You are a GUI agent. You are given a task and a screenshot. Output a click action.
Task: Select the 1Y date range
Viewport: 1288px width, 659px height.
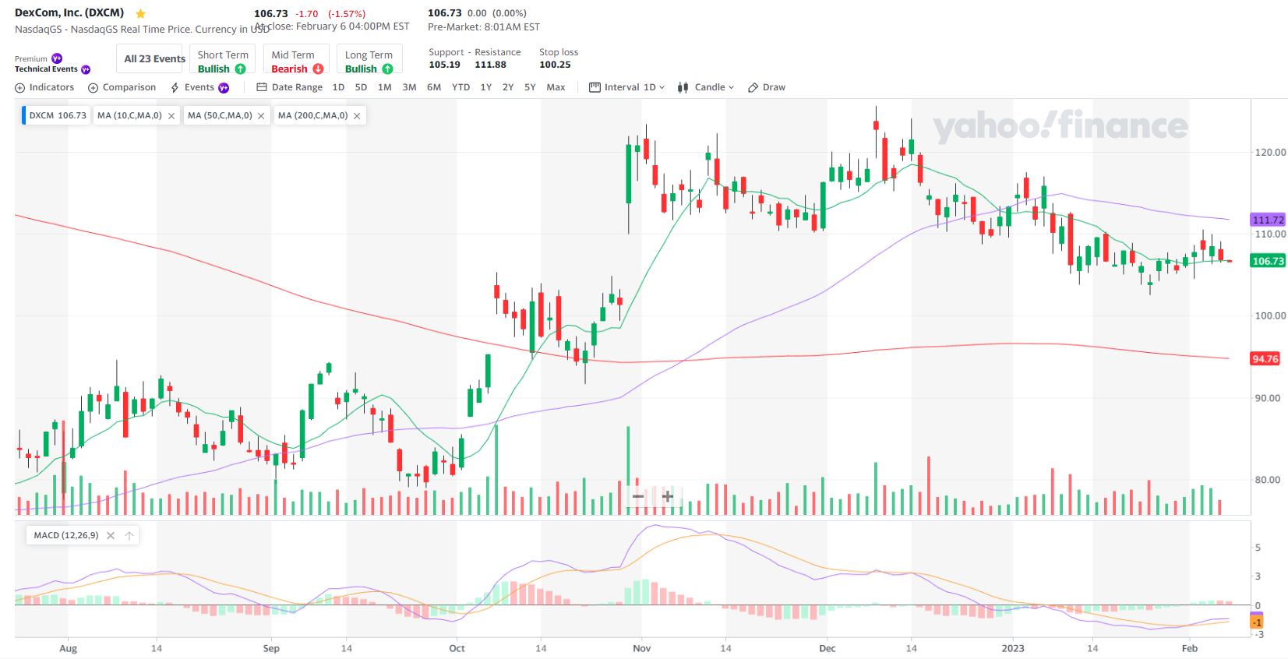coord(485,87)
